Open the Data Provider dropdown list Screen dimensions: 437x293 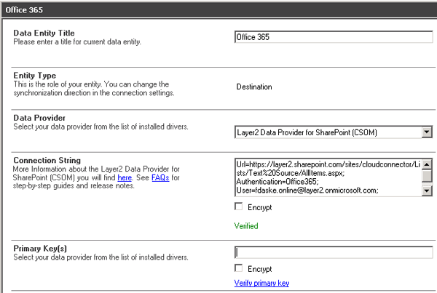tap(426, 132)
